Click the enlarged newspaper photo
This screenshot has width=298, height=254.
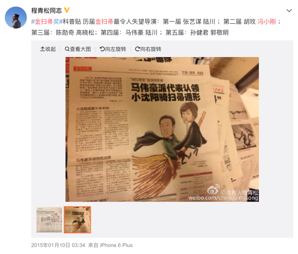click(162, 129)
